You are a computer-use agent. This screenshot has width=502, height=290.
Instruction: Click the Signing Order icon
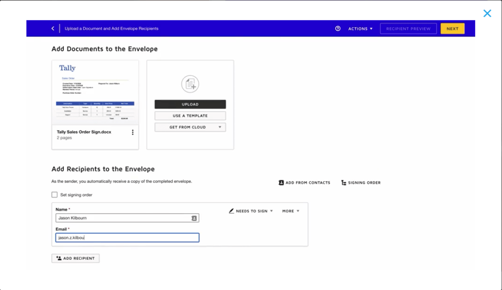click(x=342, y=182)
